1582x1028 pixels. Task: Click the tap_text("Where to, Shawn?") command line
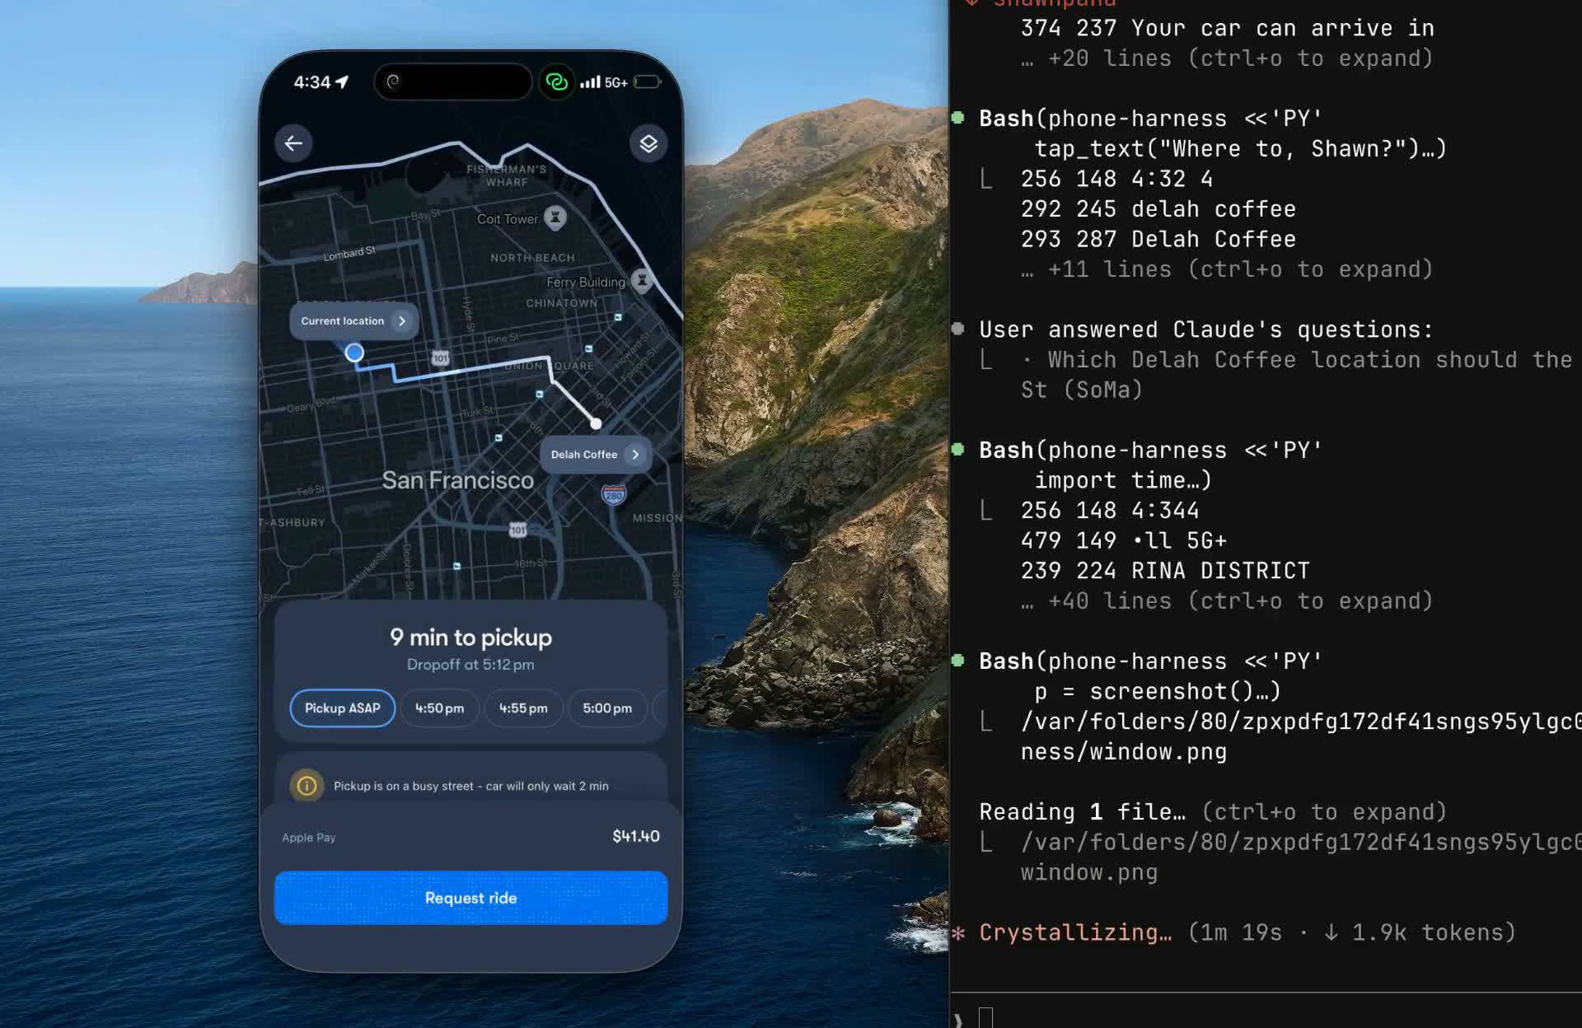pyautogui.click(x=1240, y=149)
